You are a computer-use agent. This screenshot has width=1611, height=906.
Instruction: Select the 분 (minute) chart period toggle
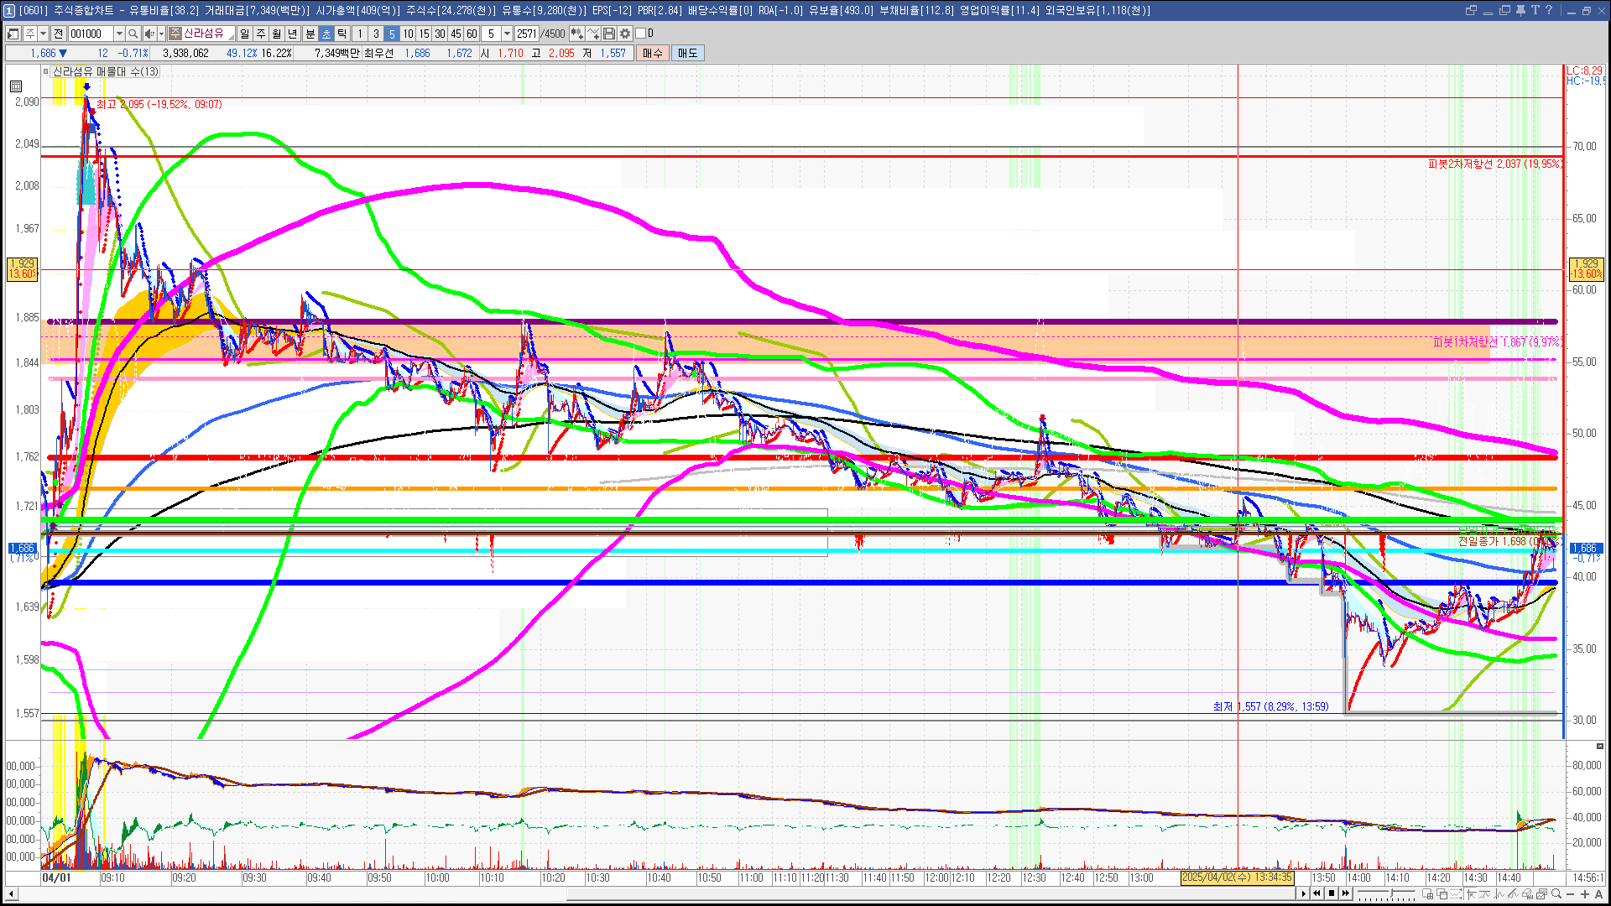pos(310,34)
